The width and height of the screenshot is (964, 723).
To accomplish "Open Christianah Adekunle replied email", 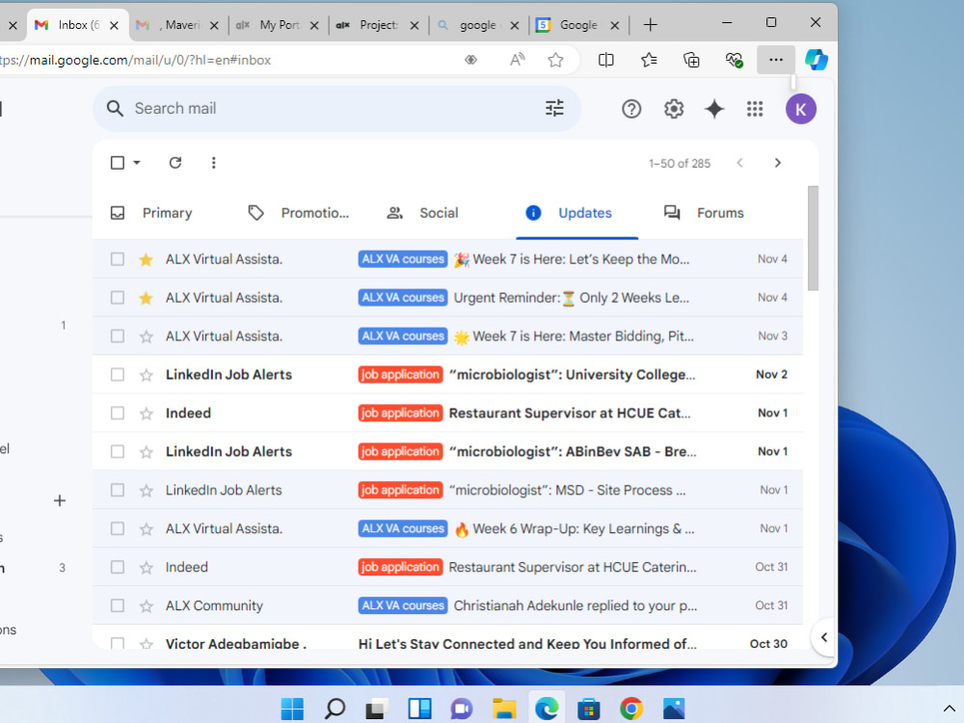I will click(447, 605).
